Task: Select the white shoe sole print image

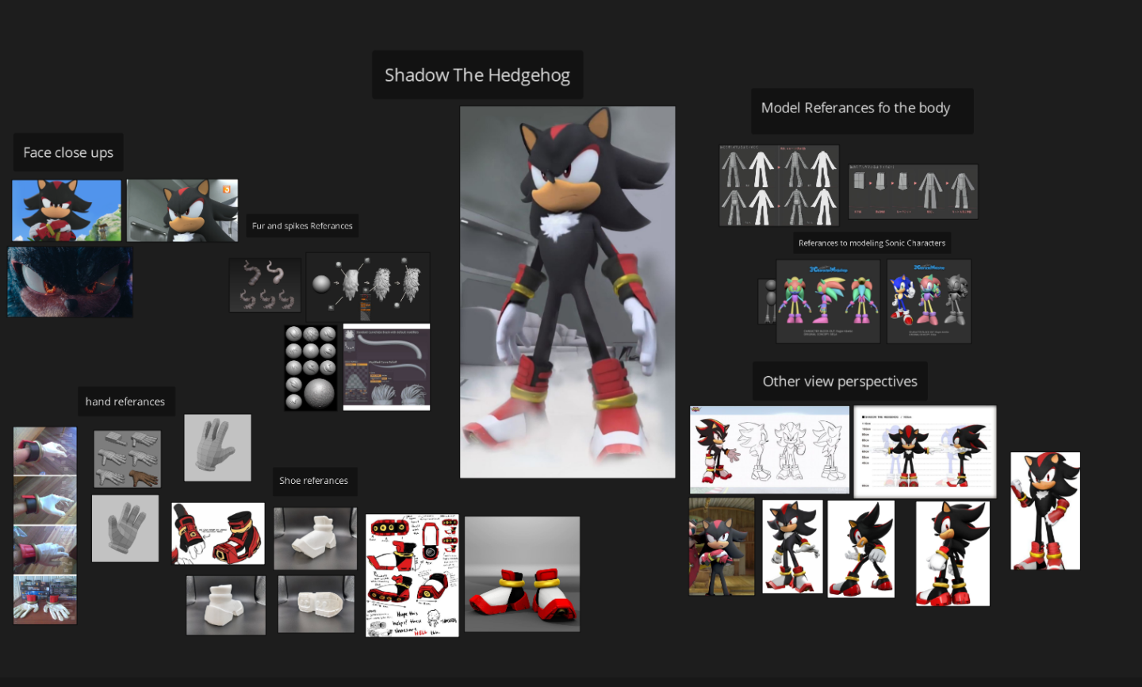Action: 316,604
